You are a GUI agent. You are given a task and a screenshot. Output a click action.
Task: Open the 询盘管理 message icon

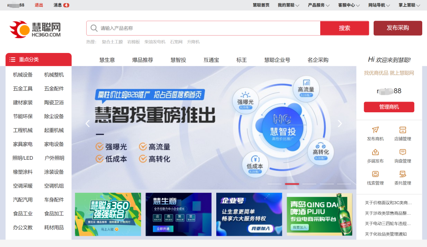point(402,152)
